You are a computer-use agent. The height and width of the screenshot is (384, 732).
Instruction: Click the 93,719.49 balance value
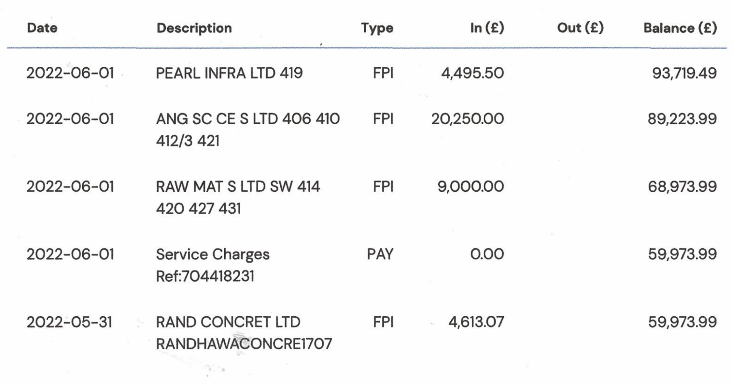684,73
